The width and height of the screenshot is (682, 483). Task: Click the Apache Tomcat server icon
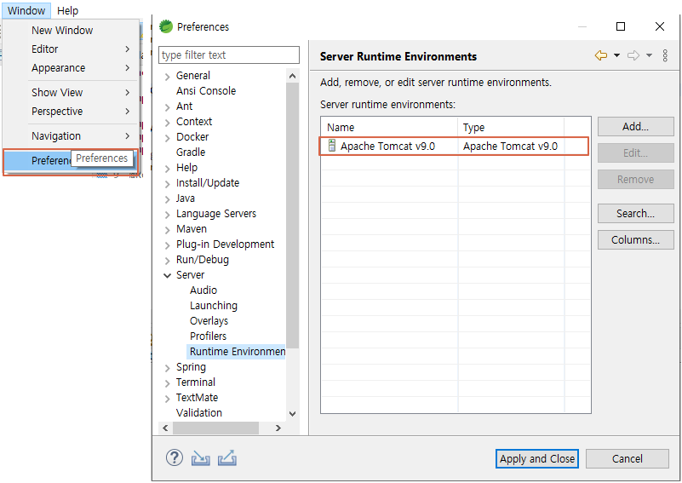[x=332, y=146]
